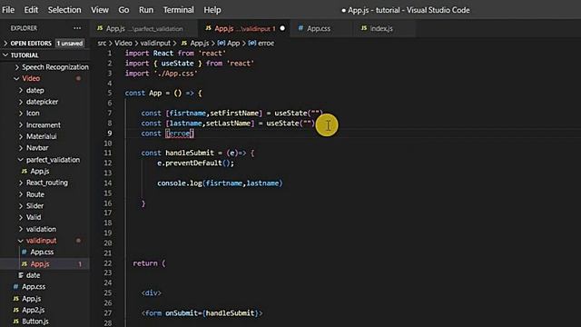Viewport: 581px width, 327px height.
Task: Click the 1 unsaved badge
Action: pyautogui.click(x=70, y=44)
